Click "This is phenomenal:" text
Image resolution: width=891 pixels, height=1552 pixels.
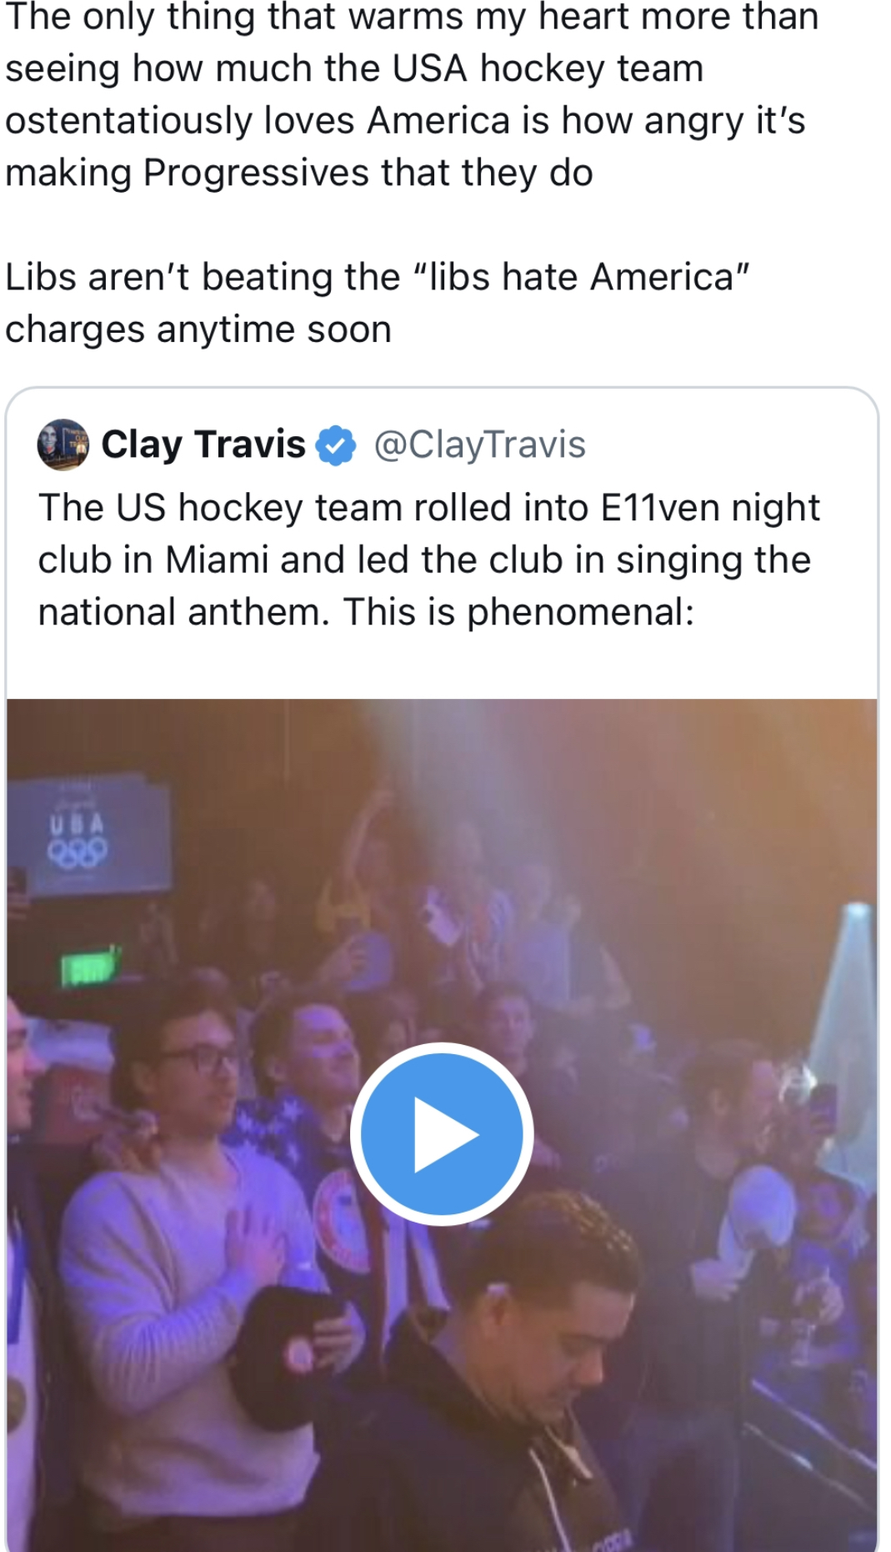(x=518, y=612)
